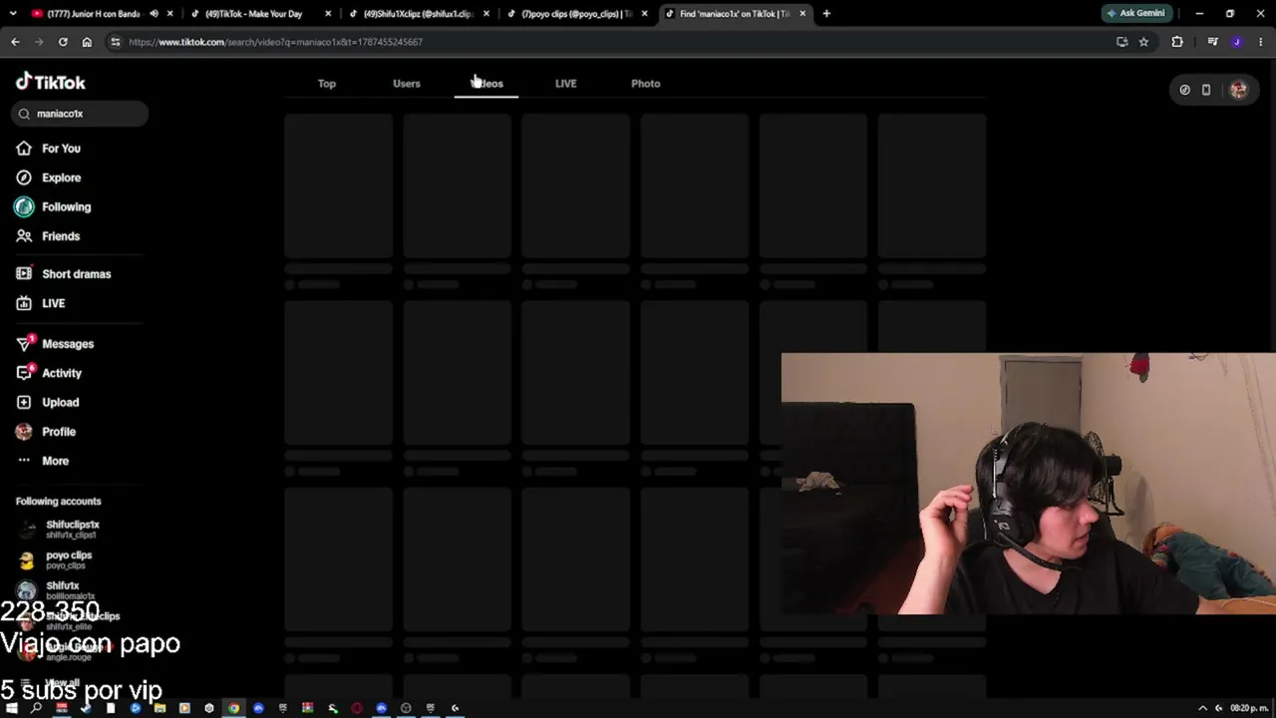This screenshot has height=718, width=1276.
Task: Open the browser Extensions menu
Action: tap(1177, 42)
